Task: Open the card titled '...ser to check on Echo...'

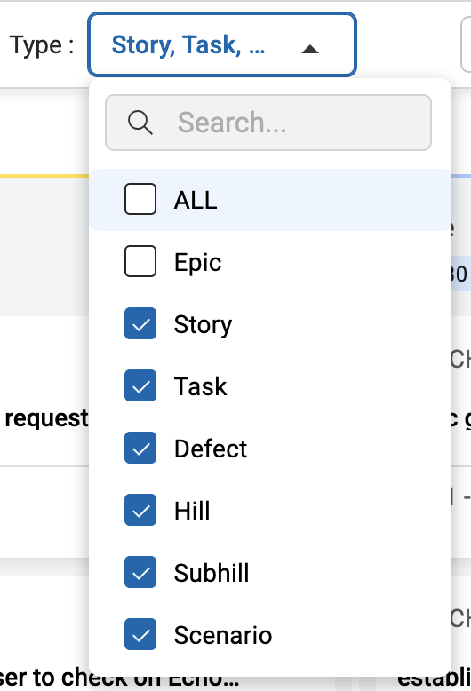Action: tap(120, 678)
